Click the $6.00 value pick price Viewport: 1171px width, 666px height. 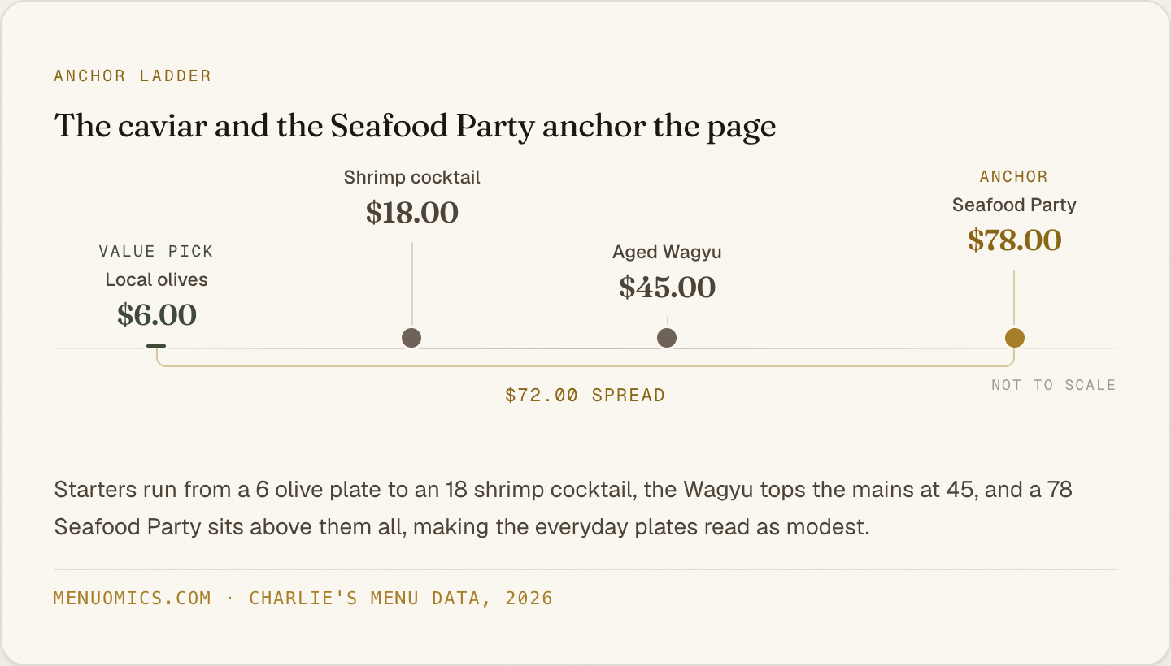(x=156, y=315)
